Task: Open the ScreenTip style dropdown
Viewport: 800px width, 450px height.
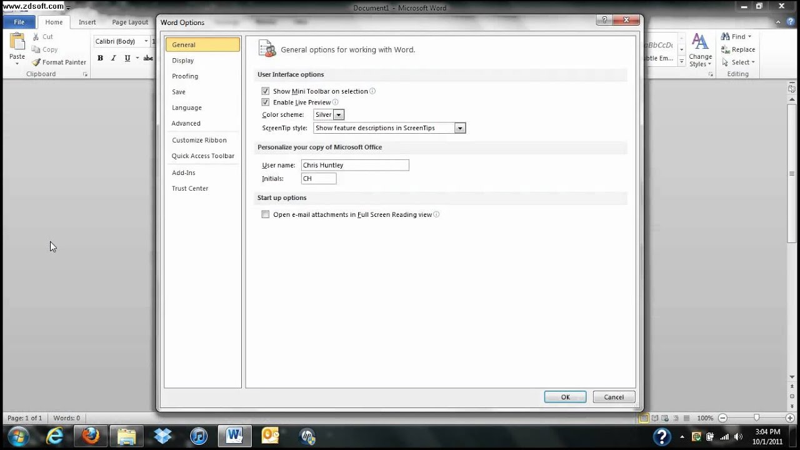Action: [460, 128]
